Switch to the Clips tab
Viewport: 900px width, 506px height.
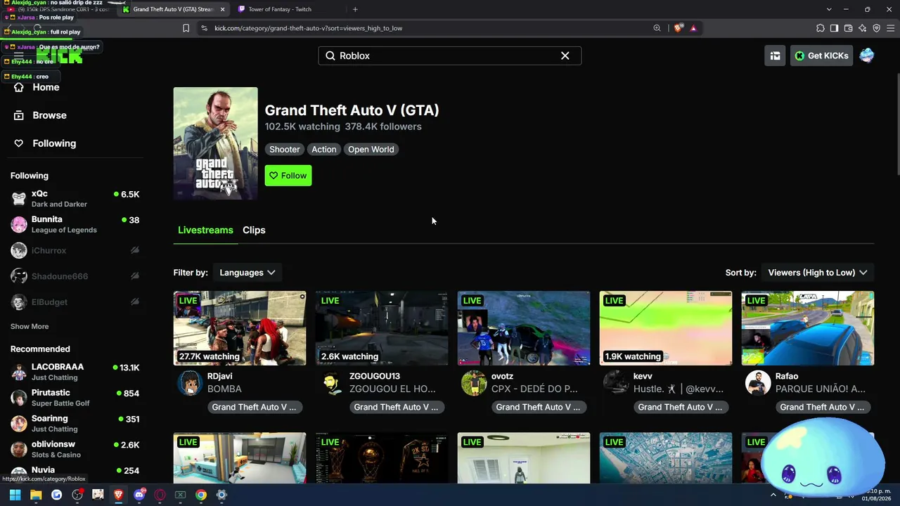pyautogui.click(x=254, y=230)
